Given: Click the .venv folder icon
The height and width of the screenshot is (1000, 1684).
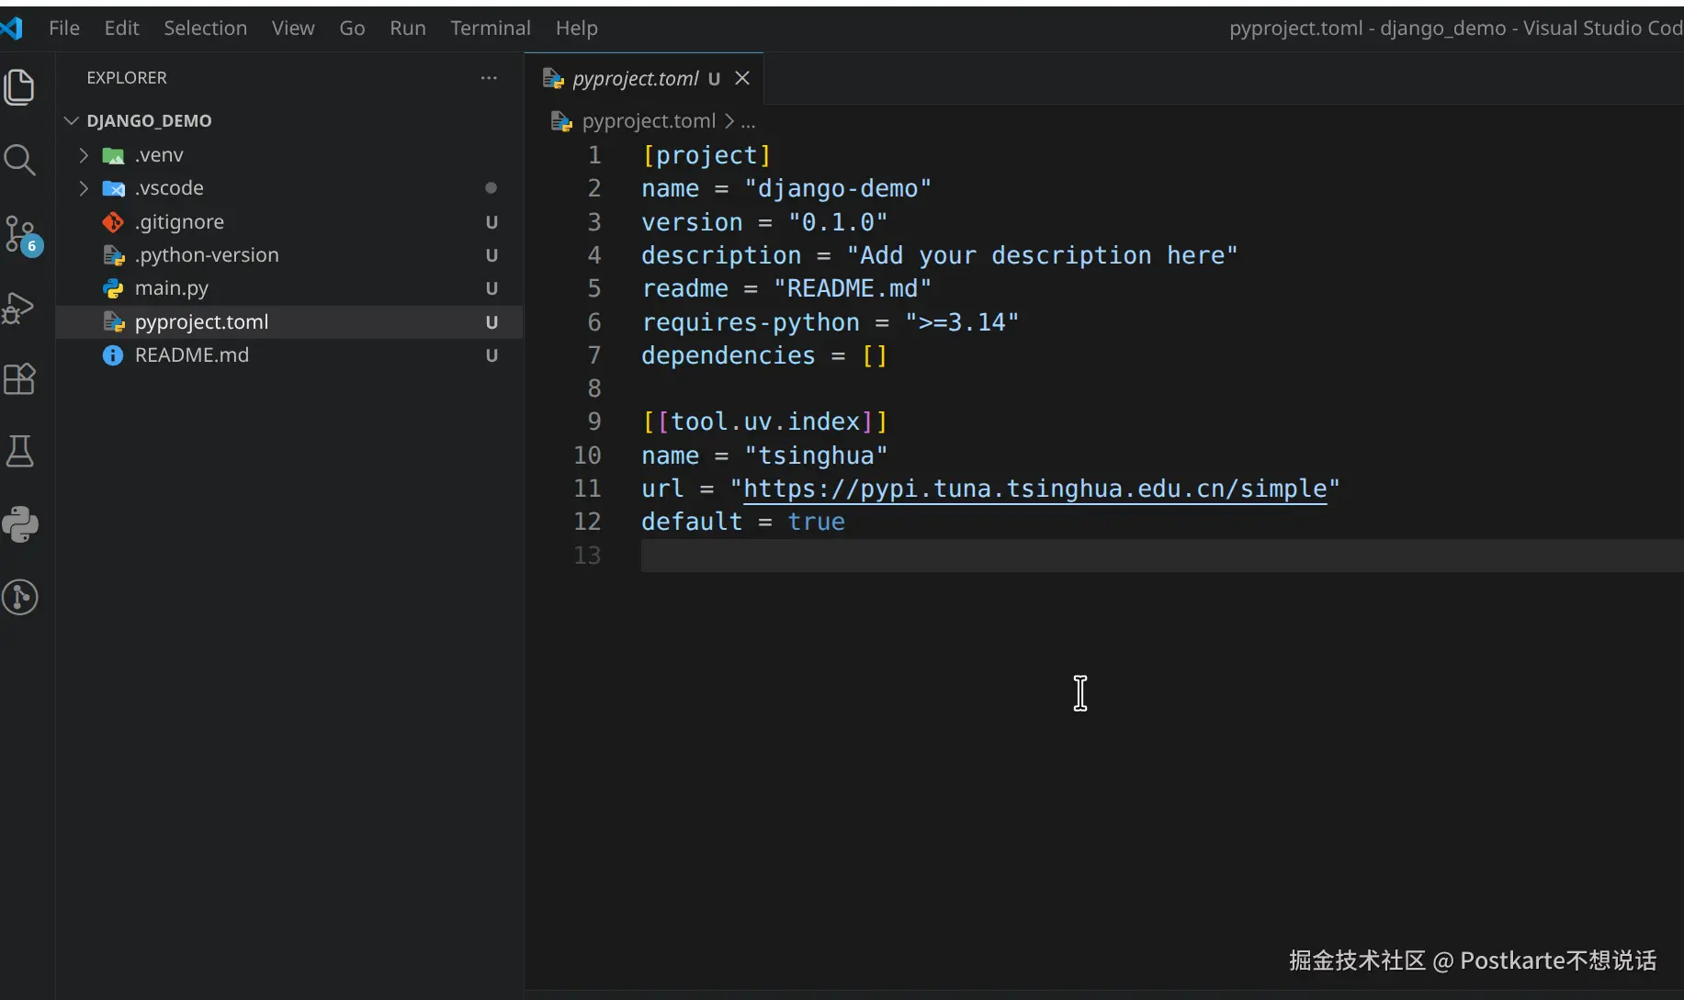Looking at the screenshot, I should (x=113, y=155).
